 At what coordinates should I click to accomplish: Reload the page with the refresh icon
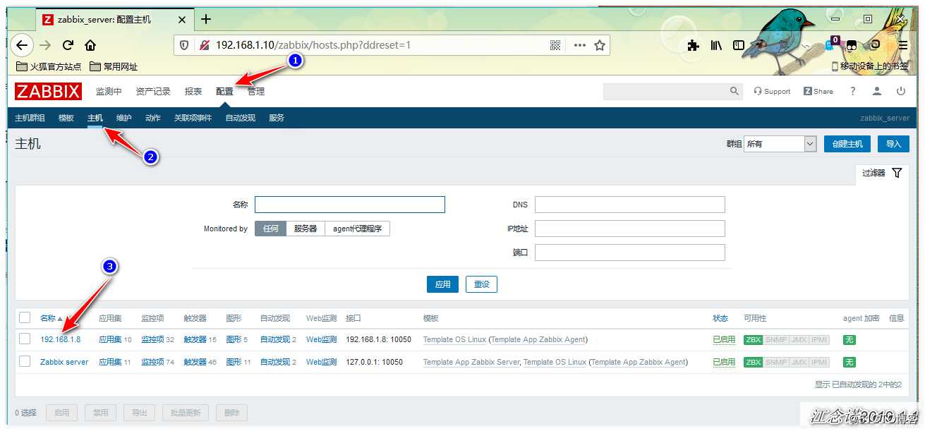click(x=68, y=45)
